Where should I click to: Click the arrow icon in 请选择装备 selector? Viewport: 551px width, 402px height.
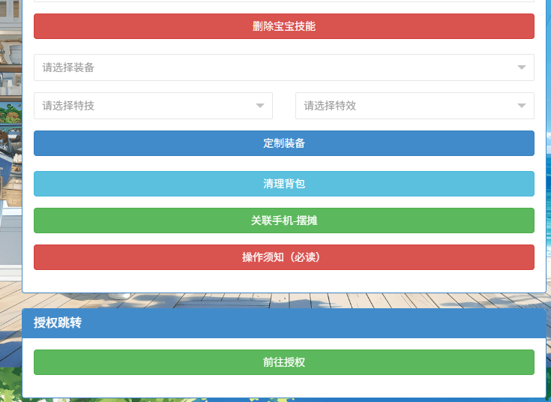[x=522, y=67]
